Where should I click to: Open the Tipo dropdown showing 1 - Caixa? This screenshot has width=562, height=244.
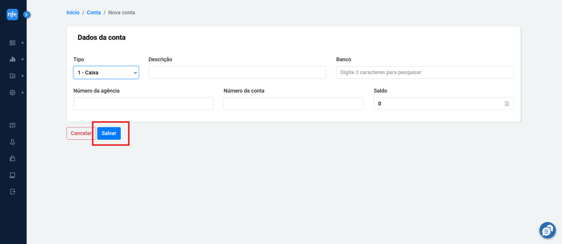pyautogui.click(x=106, y=72)
